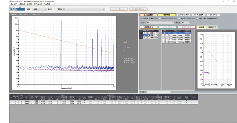Click the status progress bar next to 停止中
237x123 pixels.
[x=159, y=92]
